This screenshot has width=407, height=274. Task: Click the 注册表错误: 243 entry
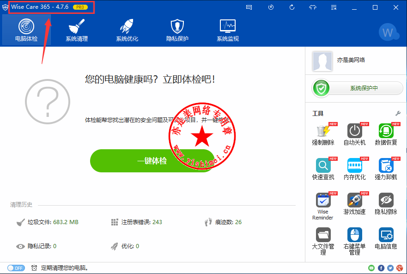pos(137,222)
